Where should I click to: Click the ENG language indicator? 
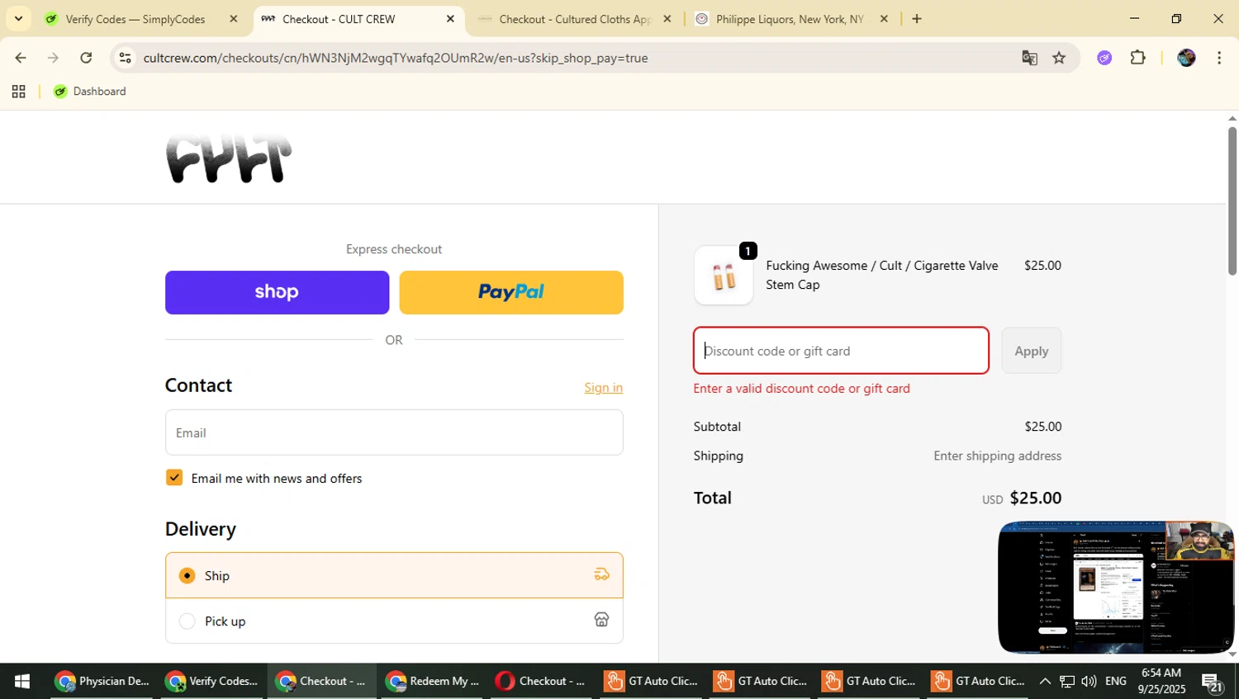click(x=1116, y=681)
